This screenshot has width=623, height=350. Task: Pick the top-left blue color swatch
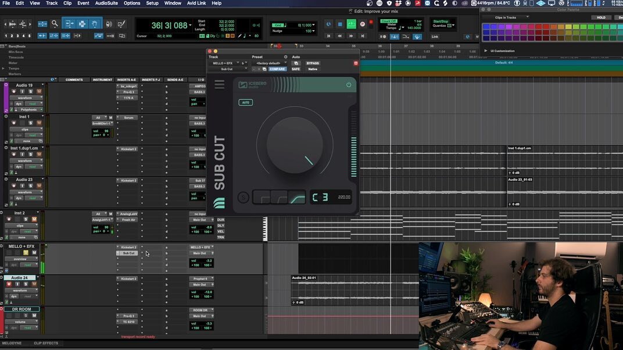pos(485,27)
